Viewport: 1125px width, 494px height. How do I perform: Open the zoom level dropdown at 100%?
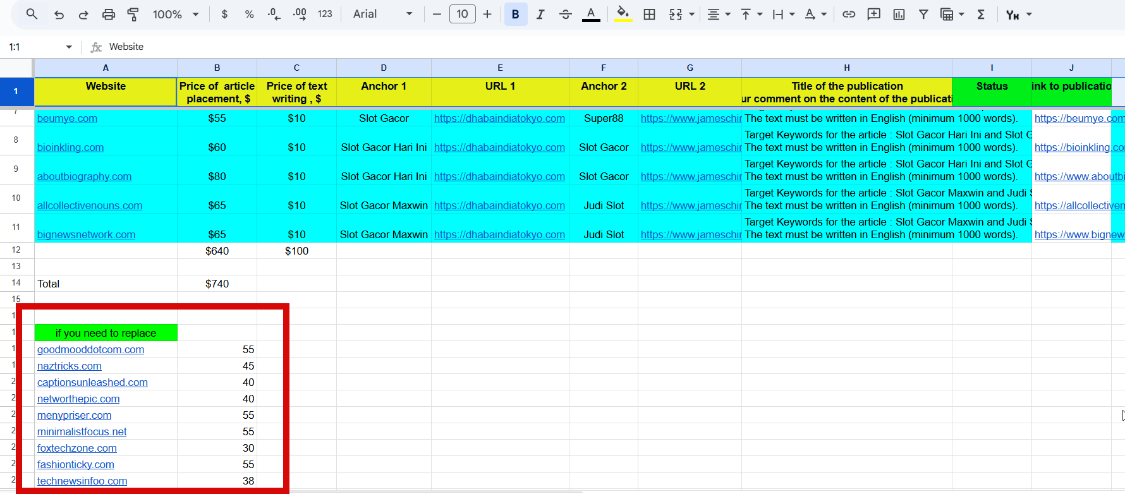pyautogui.click(x=176, y=14)
